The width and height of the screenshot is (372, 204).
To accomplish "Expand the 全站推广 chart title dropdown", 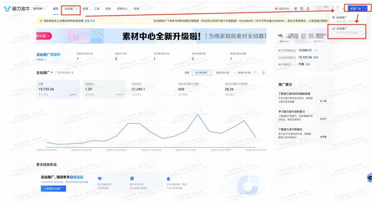I will (x=45, y=73).
